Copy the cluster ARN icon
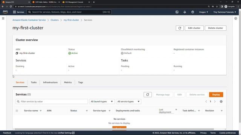The height and width of the screenshot is (135, 241). (x=17, y=53)
